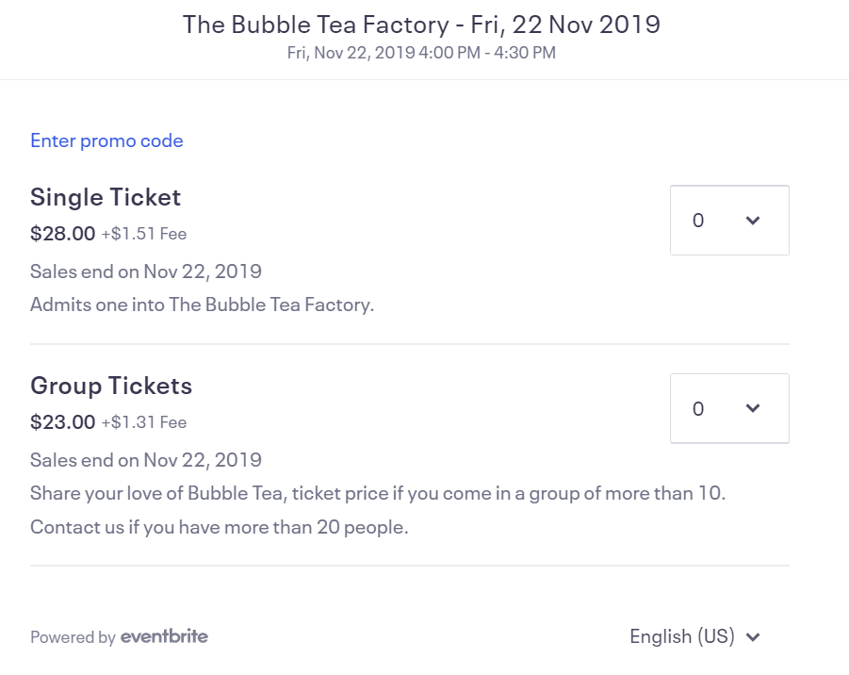Viewport: 849px width, 675px height.
Task: Click the $28.00 Single Ticket price
Action: (x=62, y=234)
